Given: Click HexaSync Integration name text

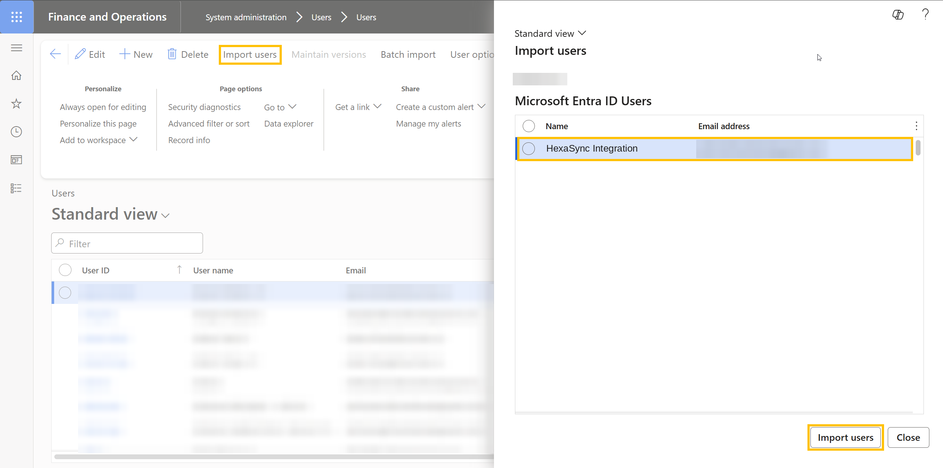Looking at the screenshot, I should (592, 148).
